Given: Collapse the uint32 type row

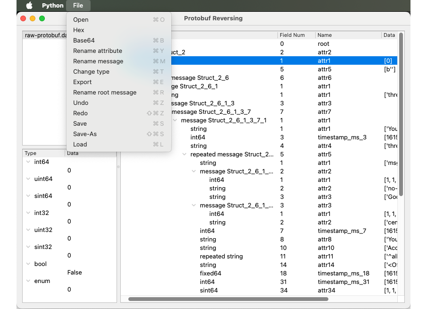Looking at the screenshot, I should tap(28, 230).
